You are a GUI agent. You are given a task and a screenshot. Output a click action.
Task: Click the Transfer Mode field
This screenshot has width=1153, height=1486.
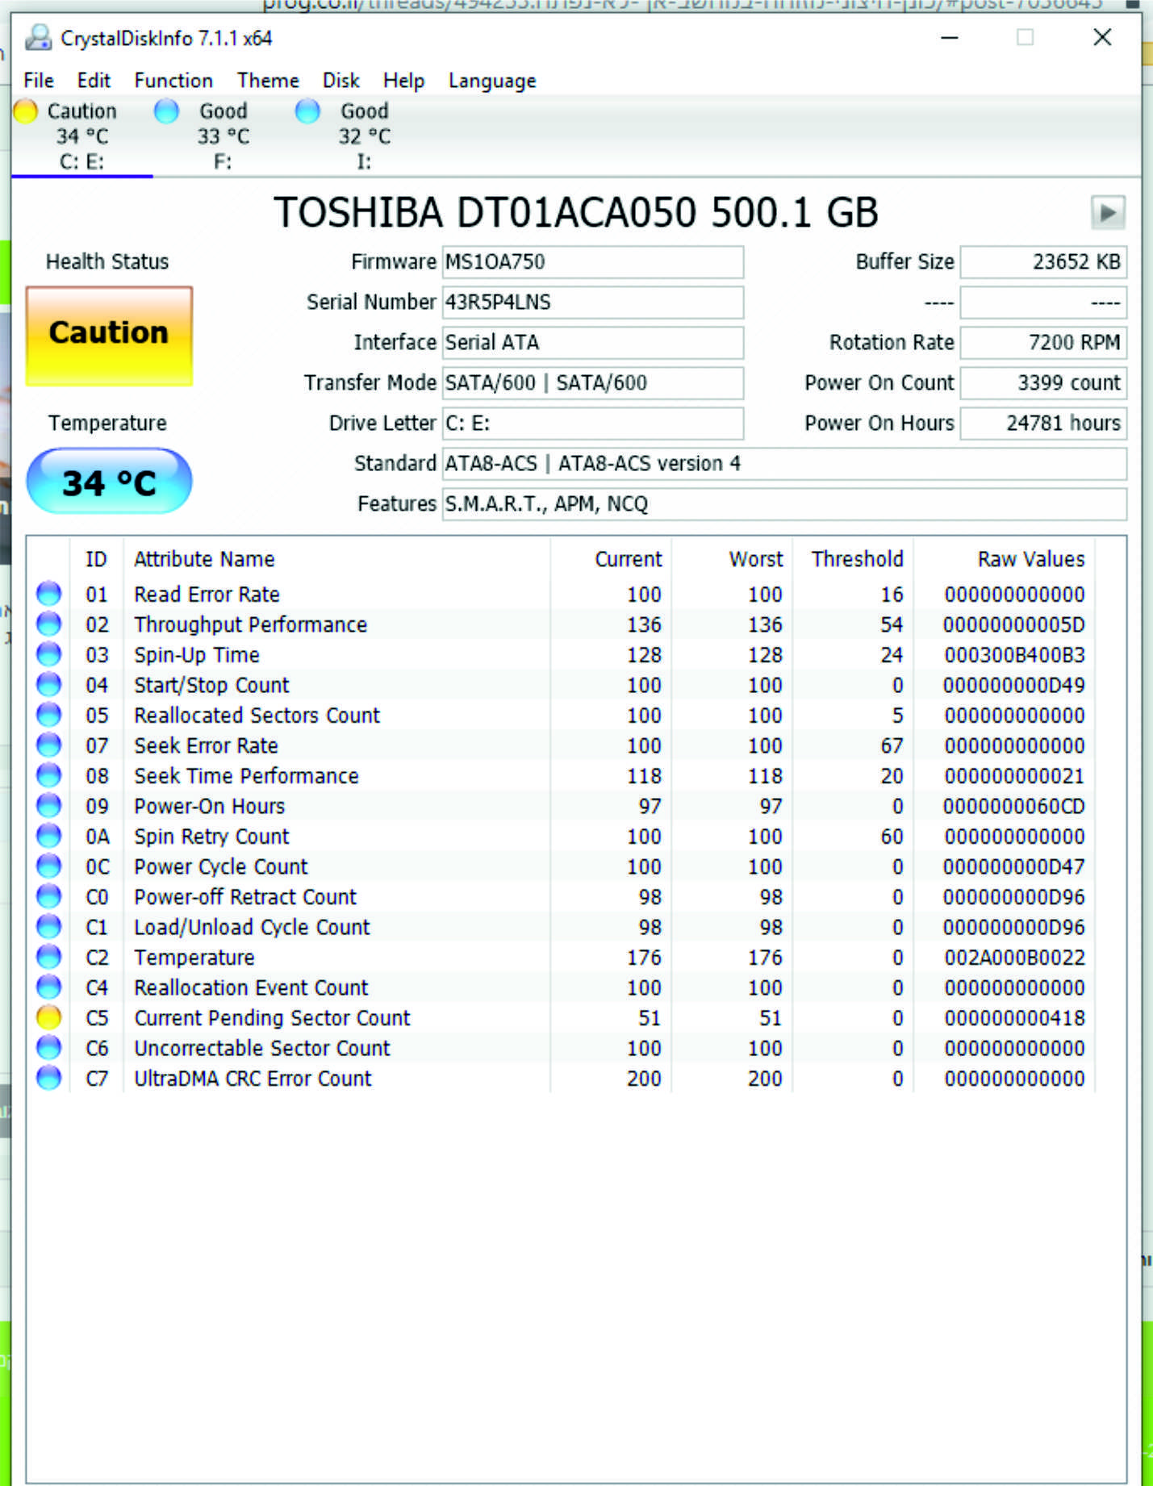point(592,383)
